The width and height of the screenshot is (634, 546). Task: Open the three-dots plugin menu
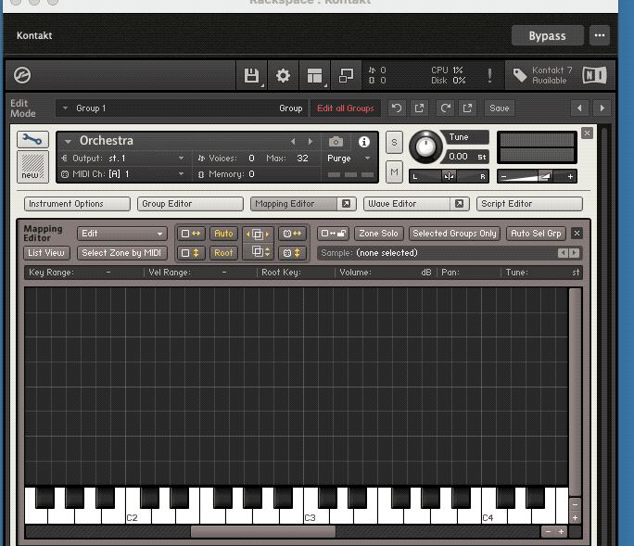tap(599, 36)
